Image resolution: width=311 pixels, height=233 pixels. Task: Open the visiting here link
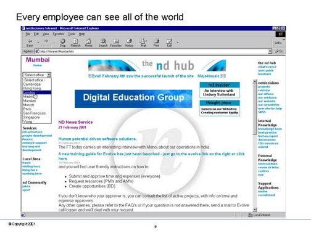point(31,166)
